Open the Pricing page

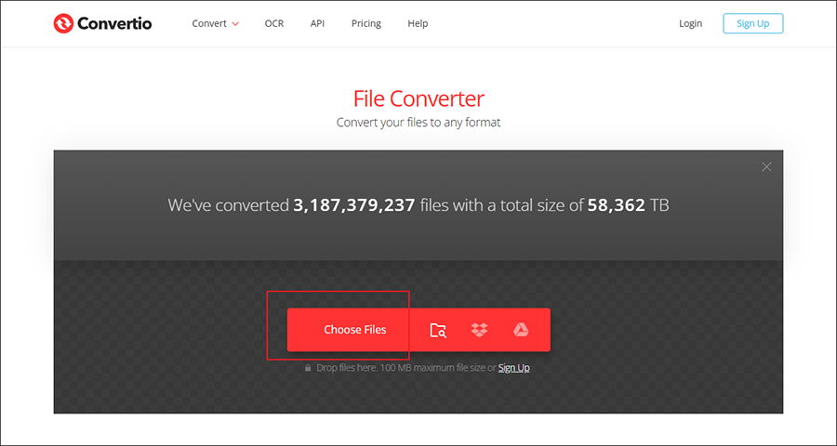[x=366, y=23]
